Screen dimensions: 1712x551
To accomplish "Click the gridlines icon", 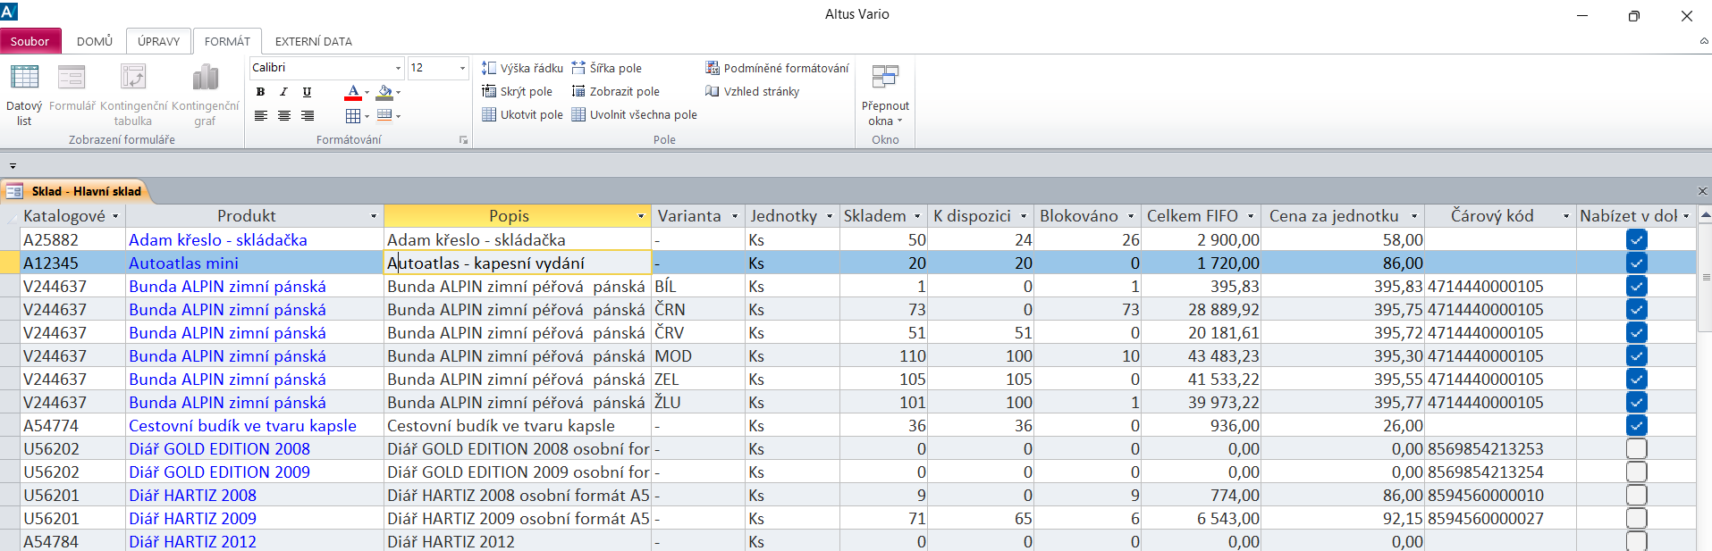I will (353, 115).
